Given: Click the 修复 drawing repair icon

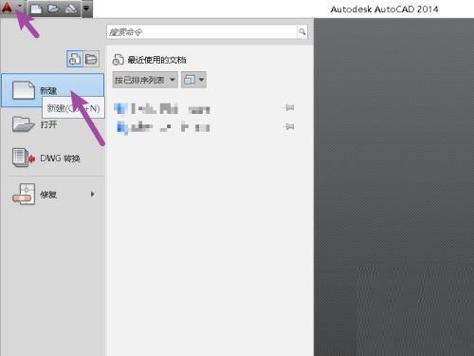Looking at the screenshot, I should click(x=24, y=194).
